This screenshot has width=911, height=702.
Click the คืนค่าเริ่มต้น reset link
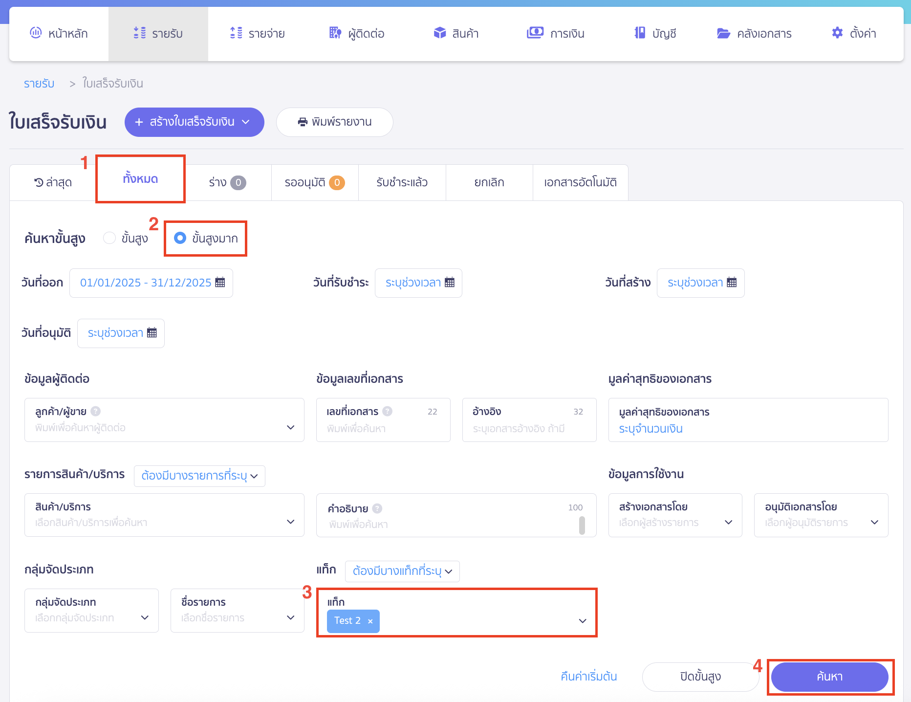pyautogui.click(x=588, y=677)
